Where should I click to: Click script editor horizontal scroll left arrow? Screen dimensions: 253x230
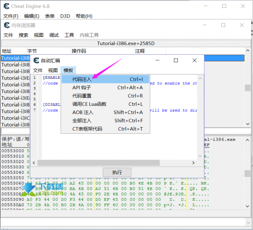[x=34, y=163]
